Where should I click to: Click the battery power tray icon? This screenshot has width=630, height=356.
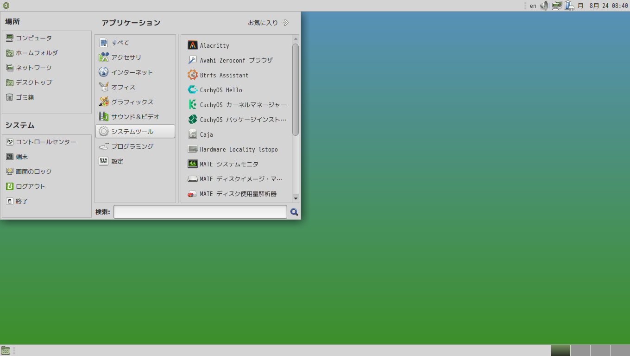(569, 6)
